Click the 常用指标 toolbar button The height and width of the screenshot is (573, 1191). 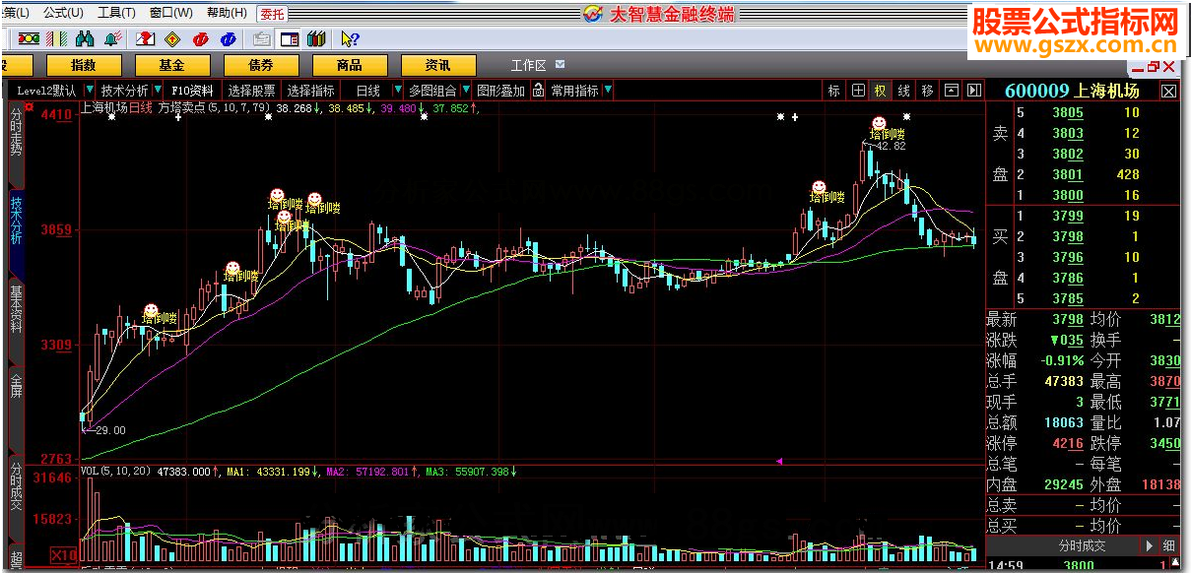tap(574, 91)
